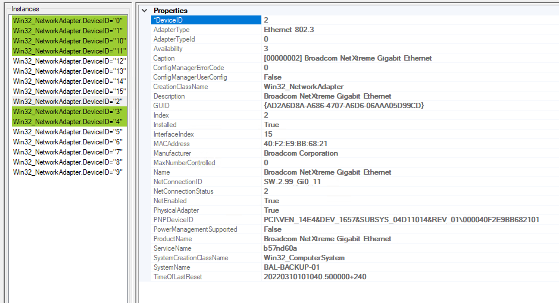Select the InterfaceIndex property
The width and height of the screenshot is (559, 303).
point(174,134)
